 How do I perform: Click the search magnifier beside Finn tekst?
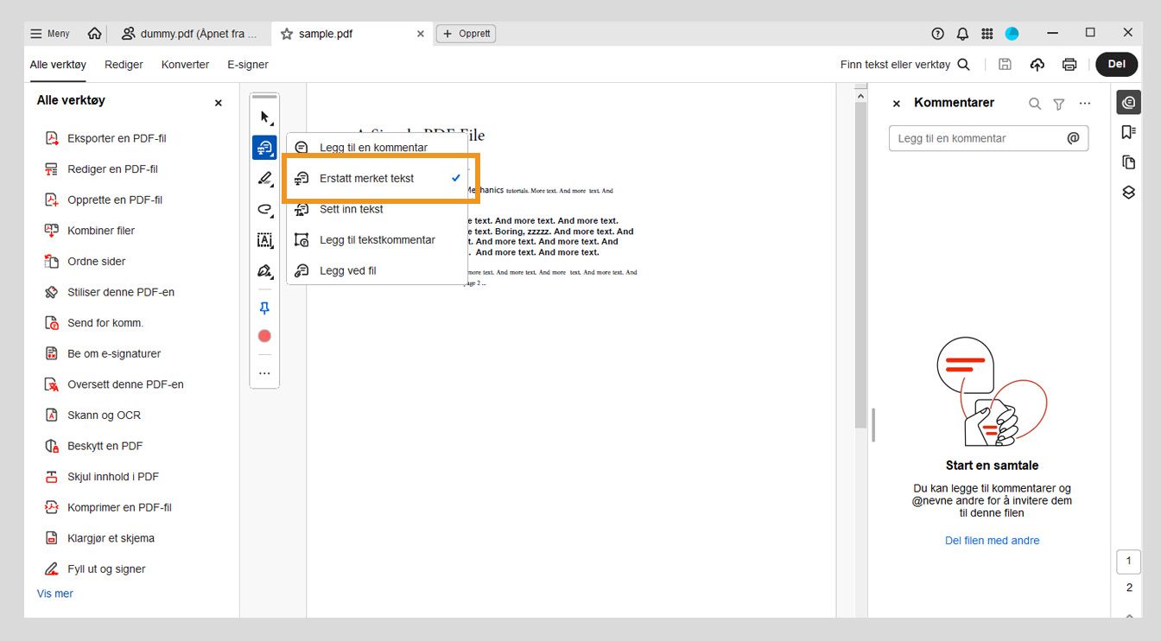(964, 65)
